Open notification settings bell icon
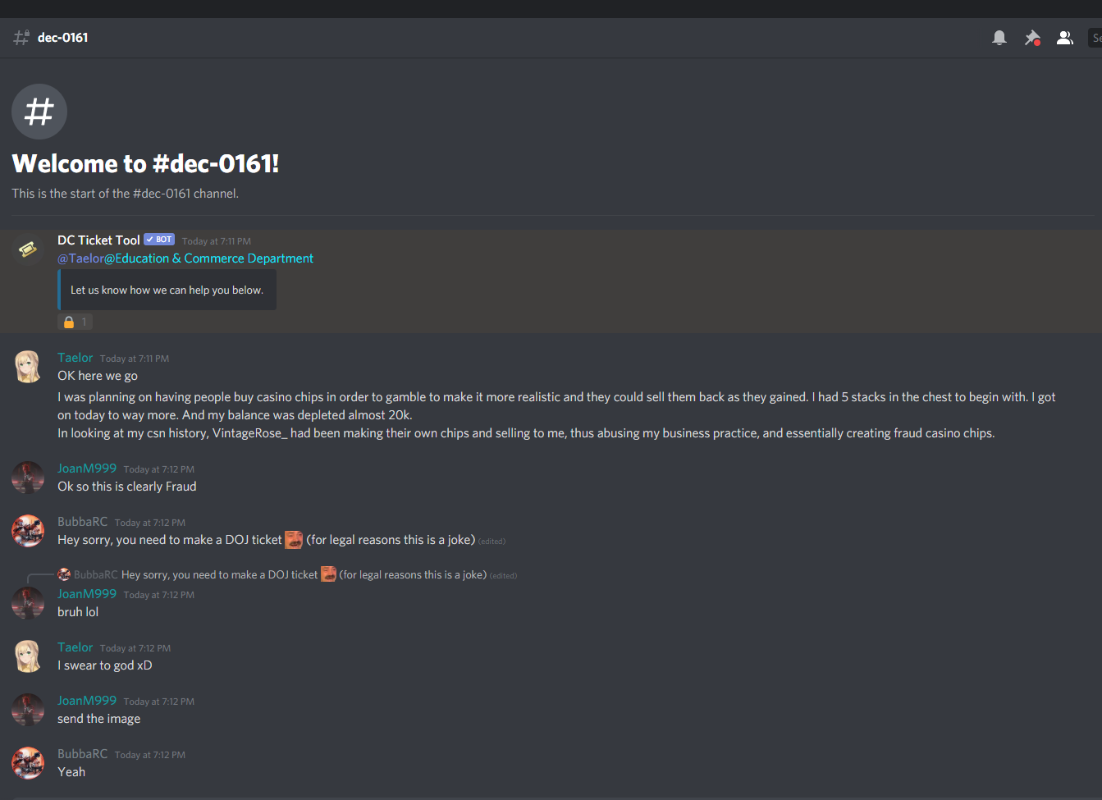Viewport: 1102px width, 800px height. click(999, 38)
